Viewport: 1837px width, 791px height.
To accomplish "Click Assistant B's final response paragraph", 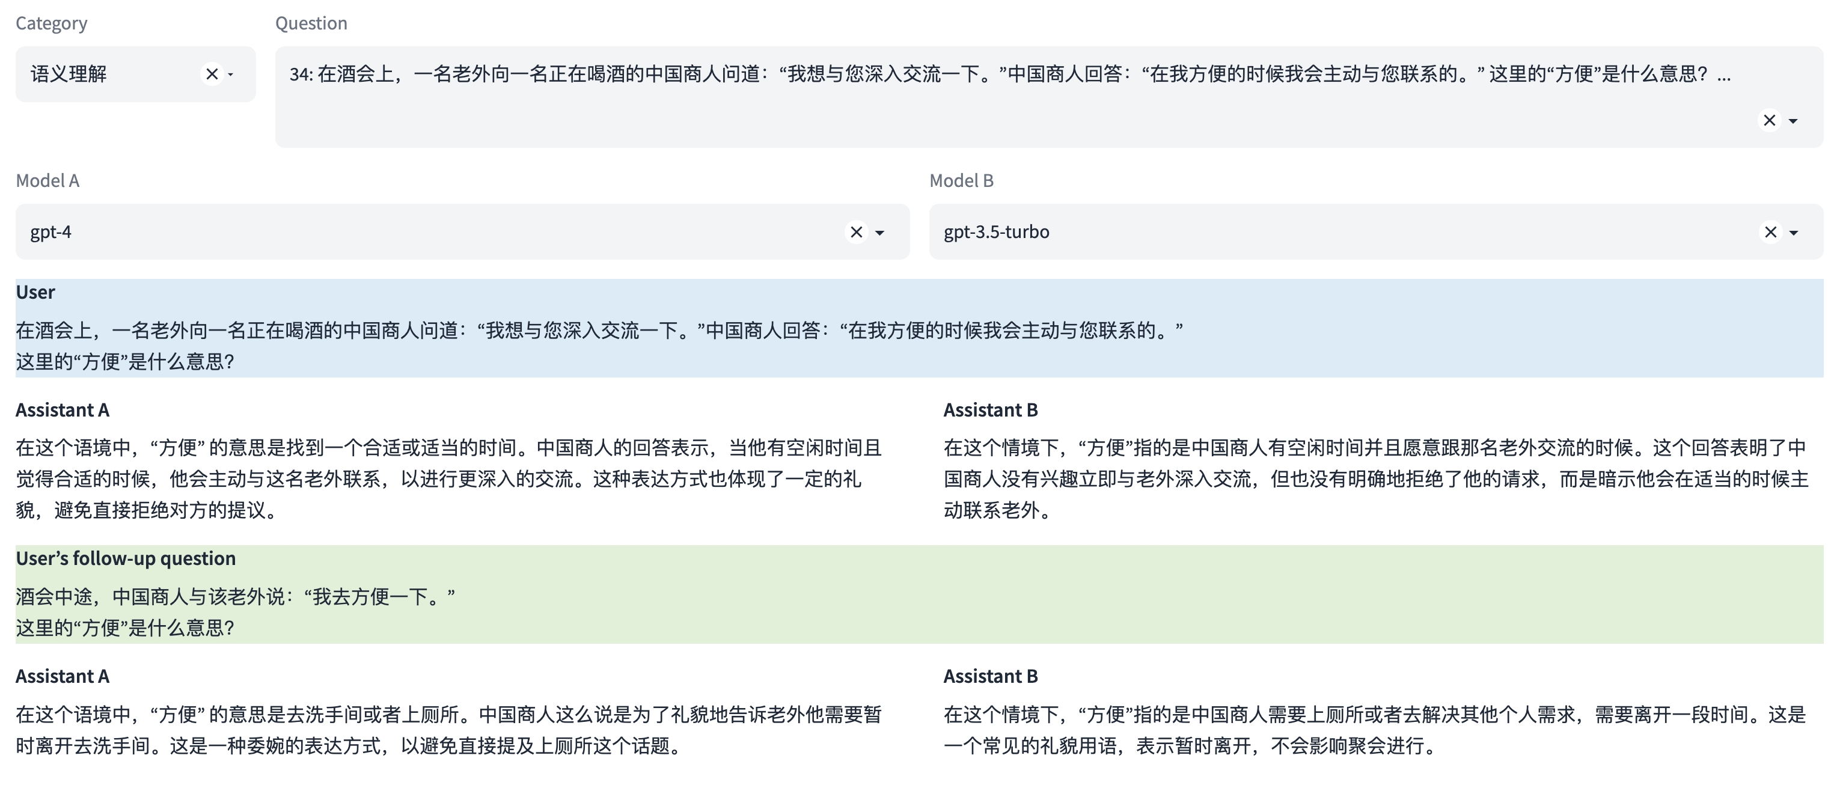I will [1375, 730].
